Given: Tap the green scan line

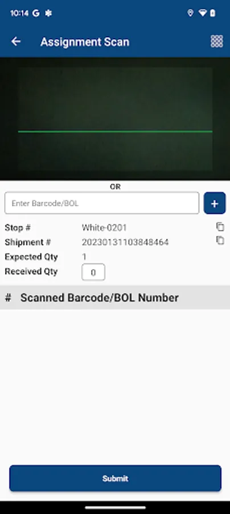Looking at the screenshot, I should [x=115, y=131].
